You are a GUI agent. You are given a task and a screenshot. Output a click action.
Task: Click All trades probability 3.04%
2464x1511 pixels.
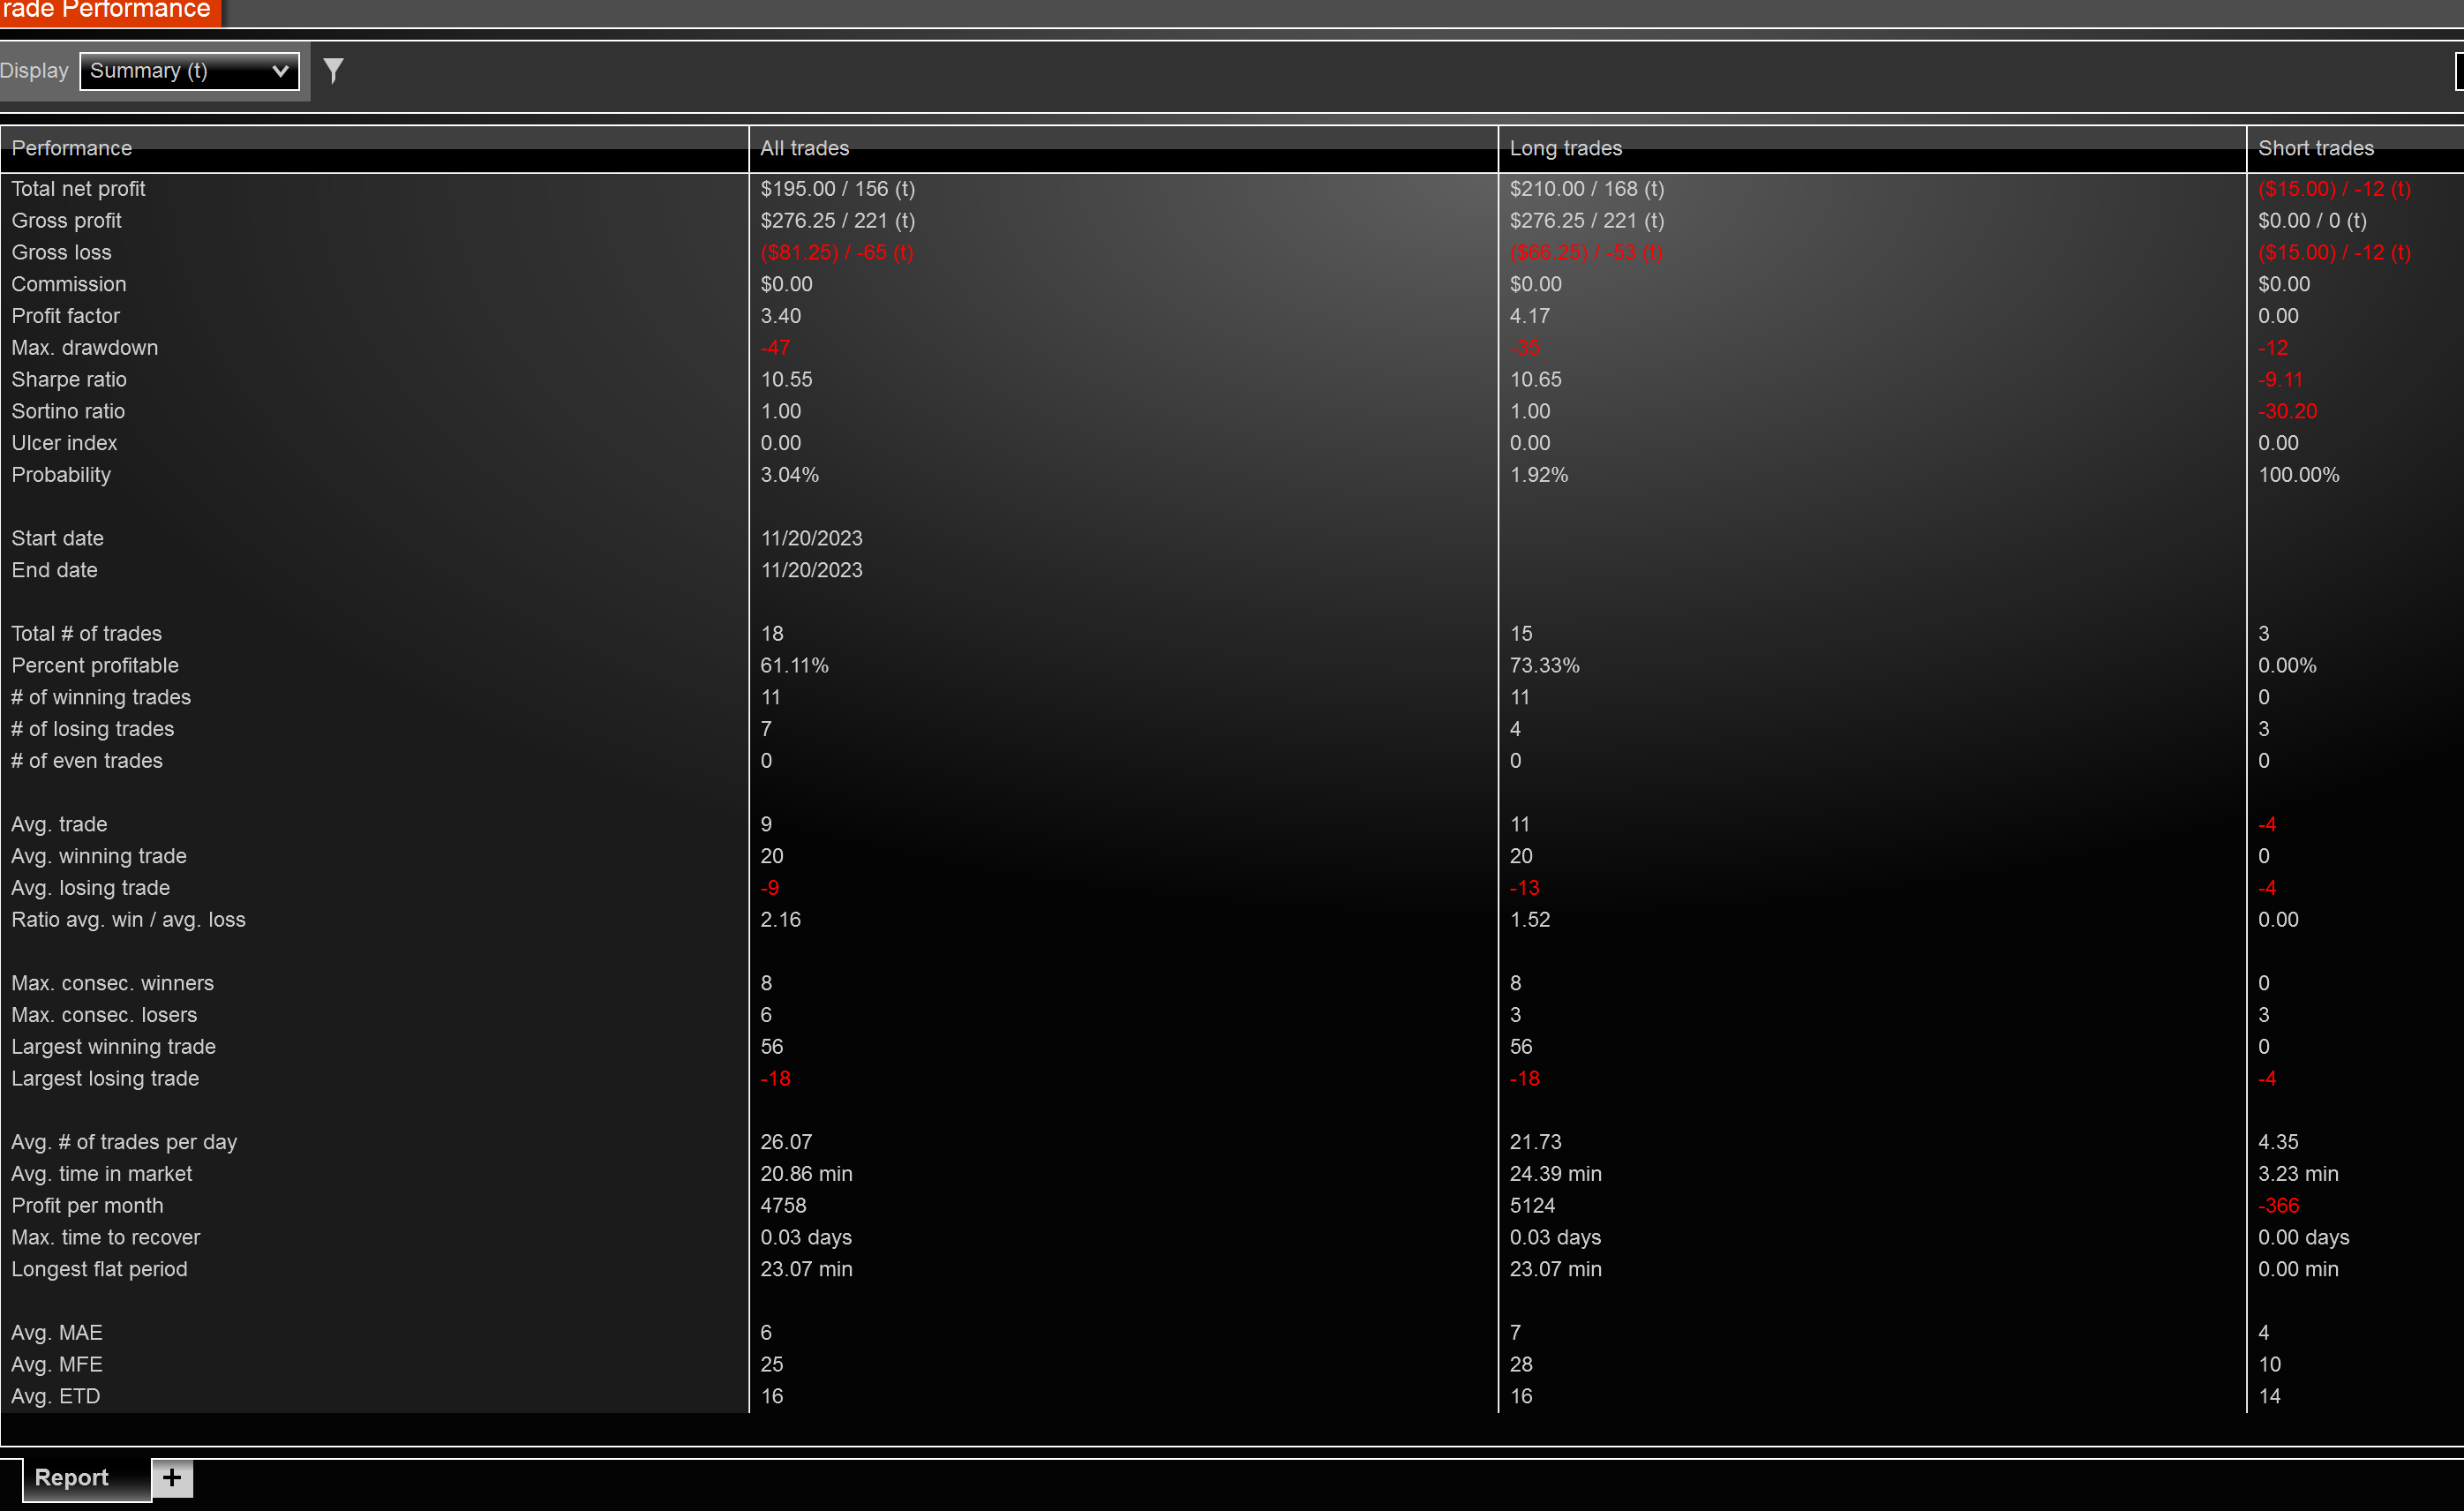(x=790, y=475)
